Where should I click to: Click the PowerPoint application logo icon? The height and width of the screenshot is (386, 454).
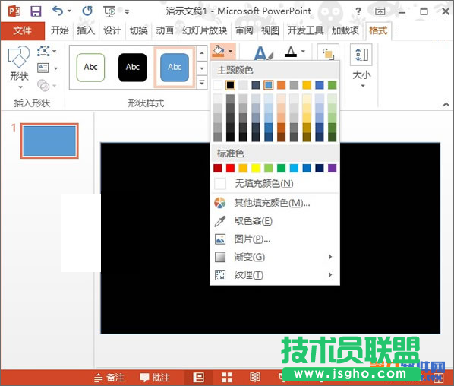[x=14, y=11]
